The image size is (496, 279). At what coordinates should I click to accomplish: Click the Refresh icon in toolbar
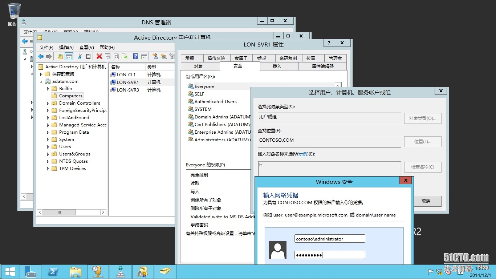tap(116, 56)
